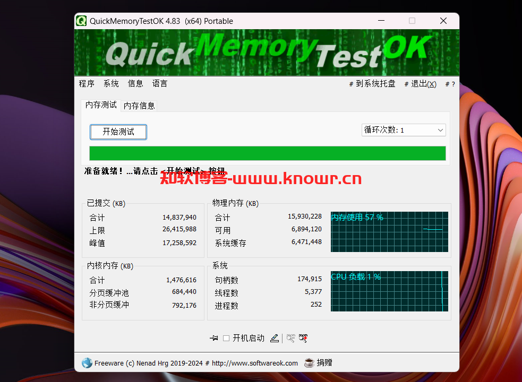Click the 非分页缓冲 label

(x=109, y=305)
